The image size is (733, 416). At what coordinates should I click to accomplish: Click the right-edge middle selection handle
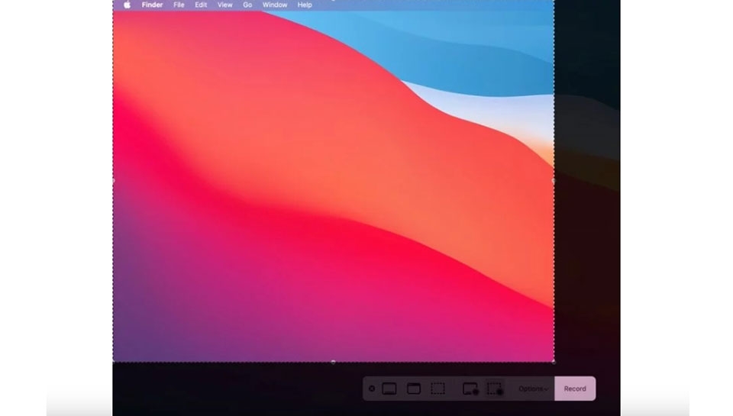pos(554,180)
